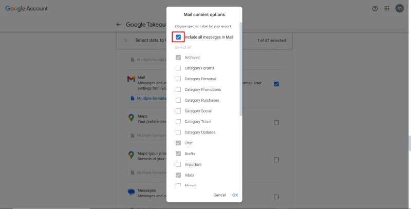This screenshot has width=411, height=209.
Task: Check the Maps product checkbox
Action: [276, 123]
